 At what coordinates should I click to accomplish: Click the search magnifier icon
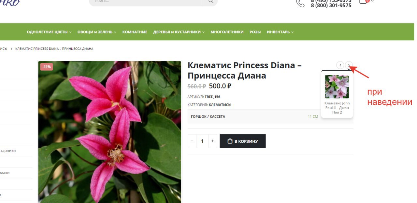click(x=211, y=2)
